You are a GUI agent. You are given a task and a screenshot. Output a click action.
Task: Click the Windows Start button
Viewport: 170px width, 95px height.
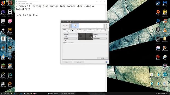[2, 94]
